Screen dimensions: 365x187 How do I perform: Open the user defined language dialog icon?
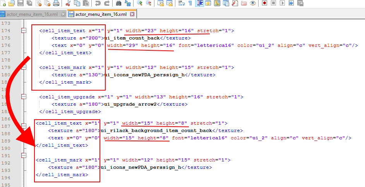tap(208, 3)
